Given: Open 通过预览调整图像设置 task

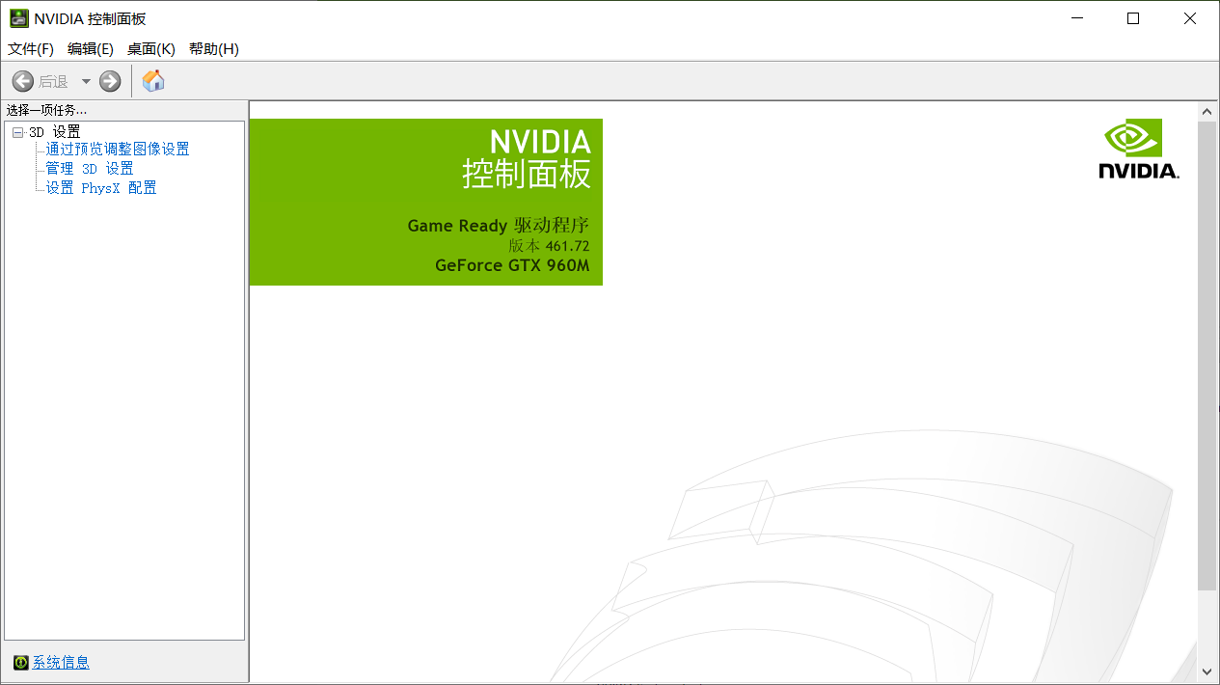Looking at the screenshot, I should click(x=118, y=150).
